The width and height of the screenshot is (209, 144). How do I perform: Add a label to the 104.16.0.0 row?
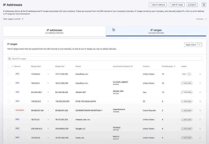186,83
